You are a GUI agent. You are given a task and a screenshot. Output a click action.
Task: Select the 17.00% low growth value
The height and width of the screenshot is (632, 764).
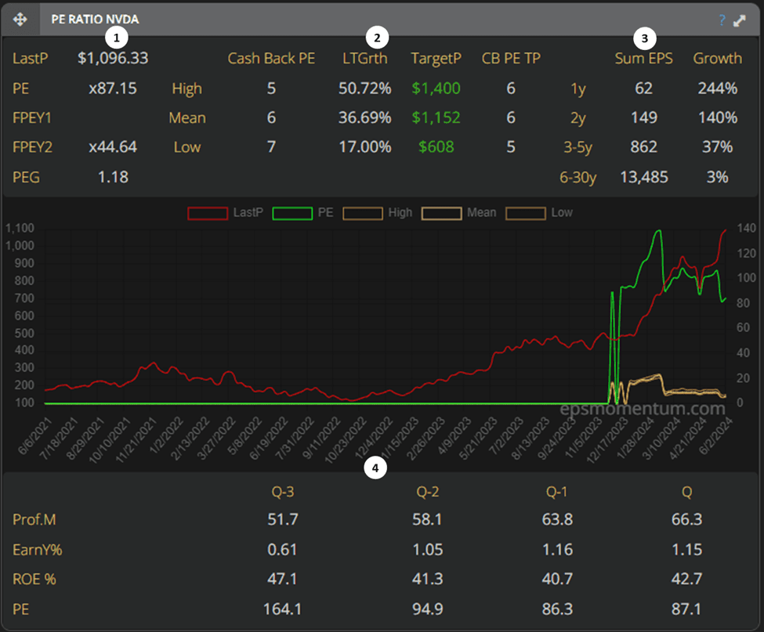(365, 147)
